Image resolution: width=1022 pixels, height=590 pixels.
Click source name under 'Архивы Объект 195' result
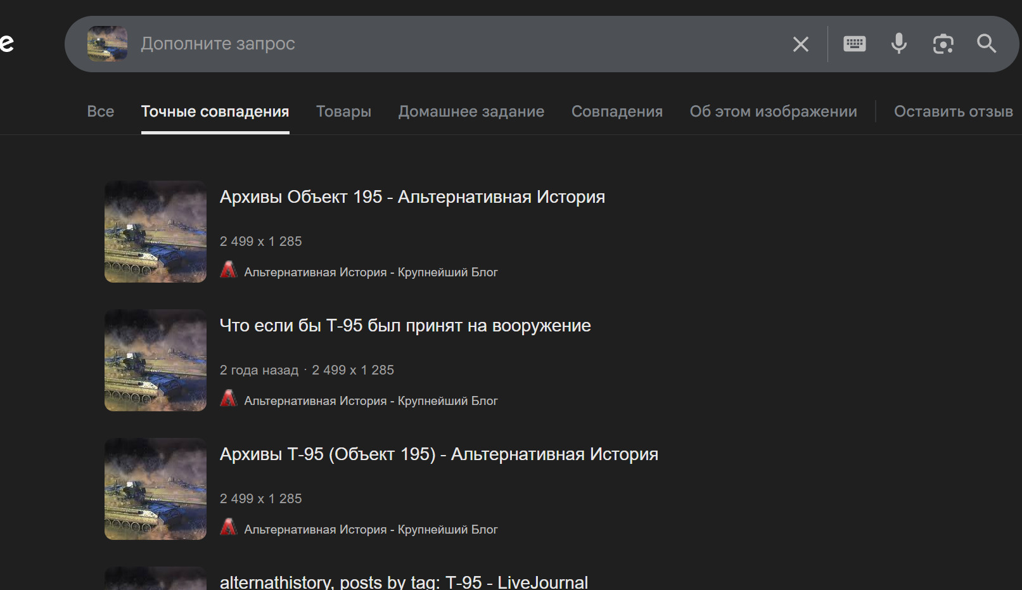(371, 273)
